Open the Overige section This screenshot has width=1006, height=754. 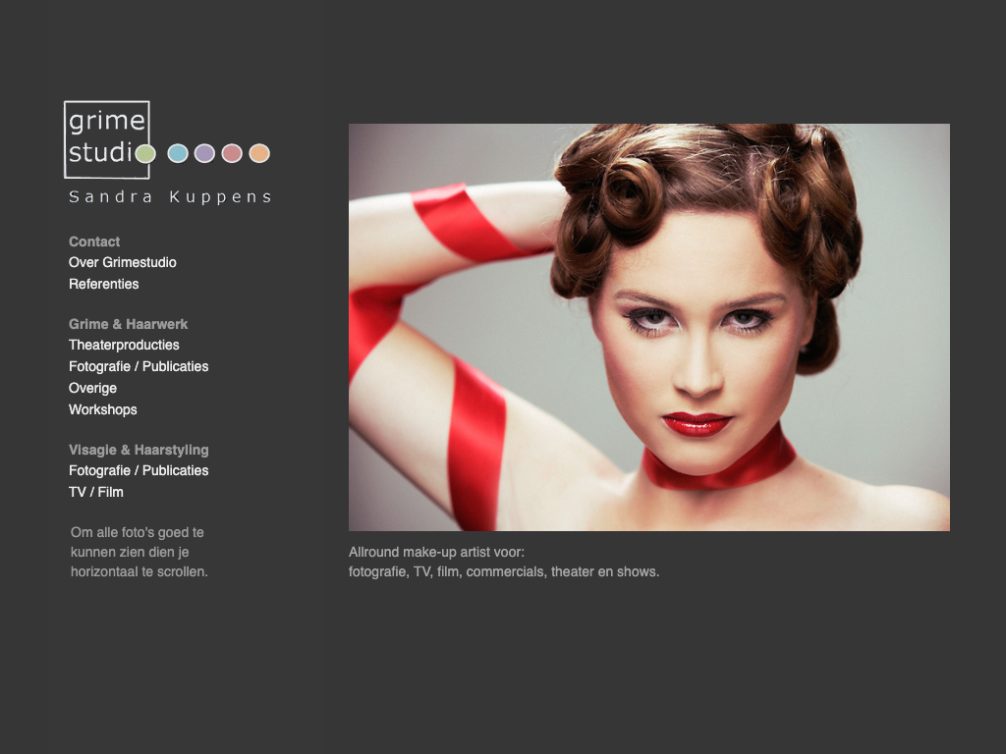pyautogui.click(x=92, y=389)
